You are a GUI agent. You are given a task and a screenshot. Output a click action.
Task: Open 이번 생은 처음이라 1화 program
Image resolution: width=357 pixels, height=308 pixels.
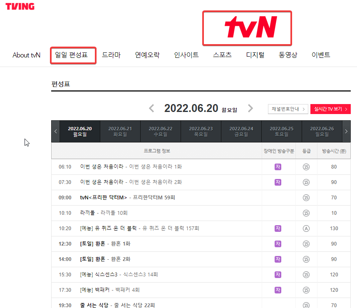click(131, 167)
